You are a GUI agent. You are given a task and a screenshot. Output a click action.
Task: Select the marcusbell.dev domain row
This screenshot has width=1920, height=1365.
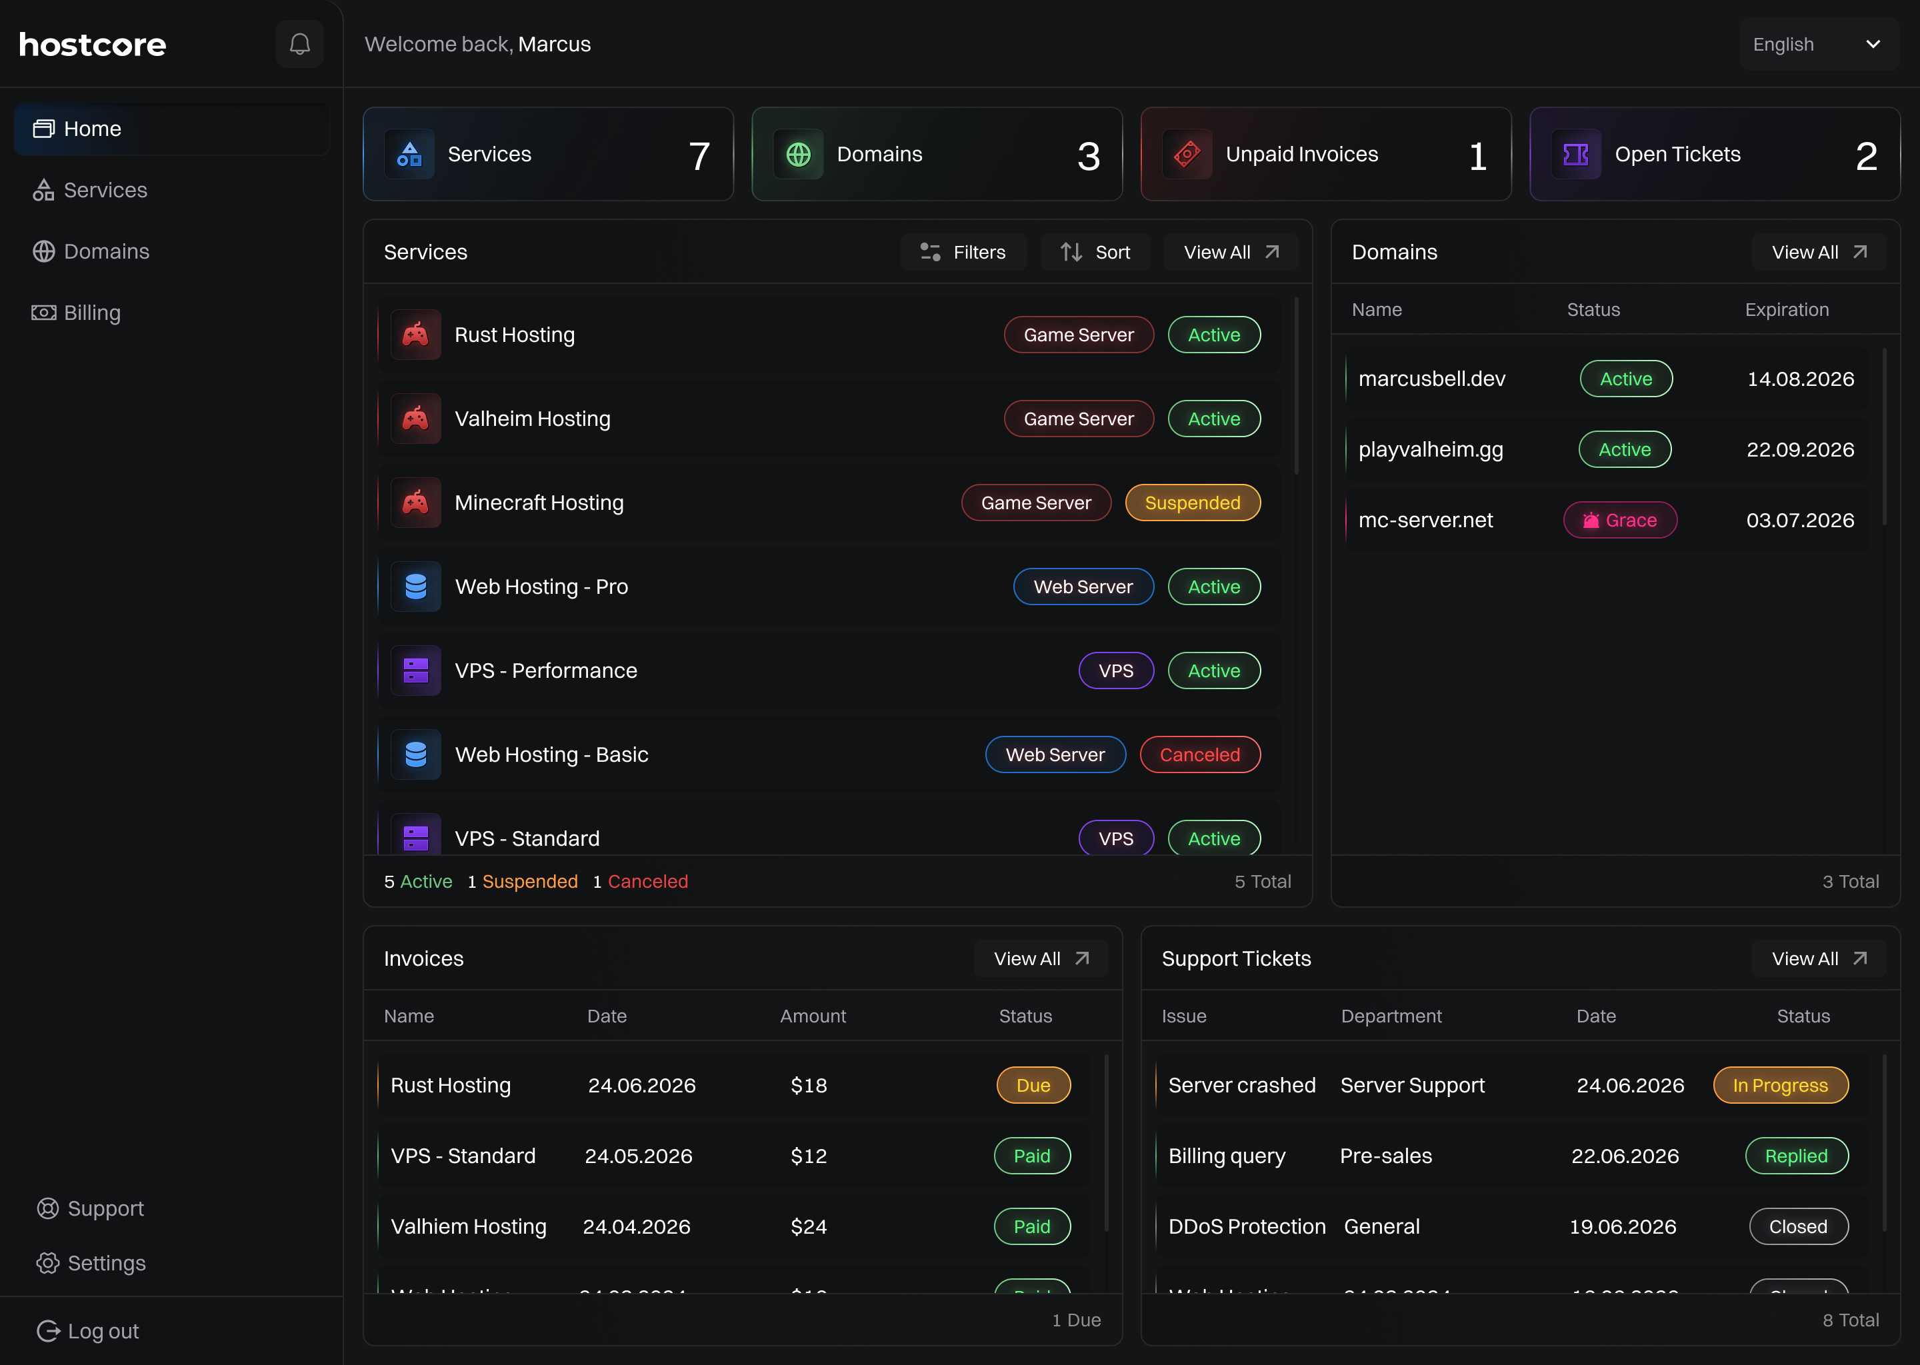(x=1607, y=379)
